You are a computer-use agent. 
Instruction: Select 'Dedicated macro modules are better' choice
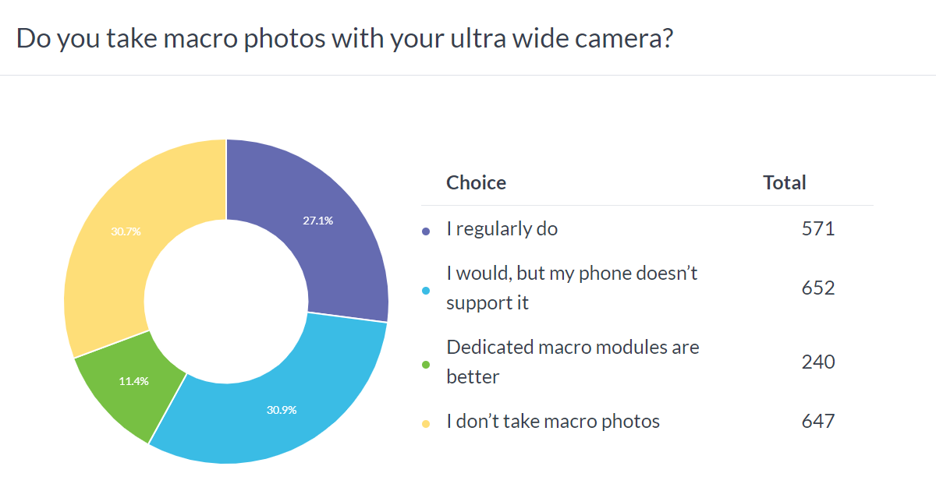coord(573,362)
